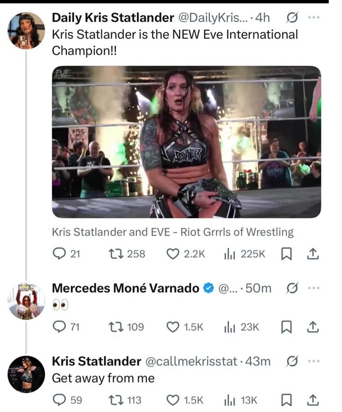Open more options on Kris Statlander reply
The image size is (342, 412).
(x=314, y=361)
